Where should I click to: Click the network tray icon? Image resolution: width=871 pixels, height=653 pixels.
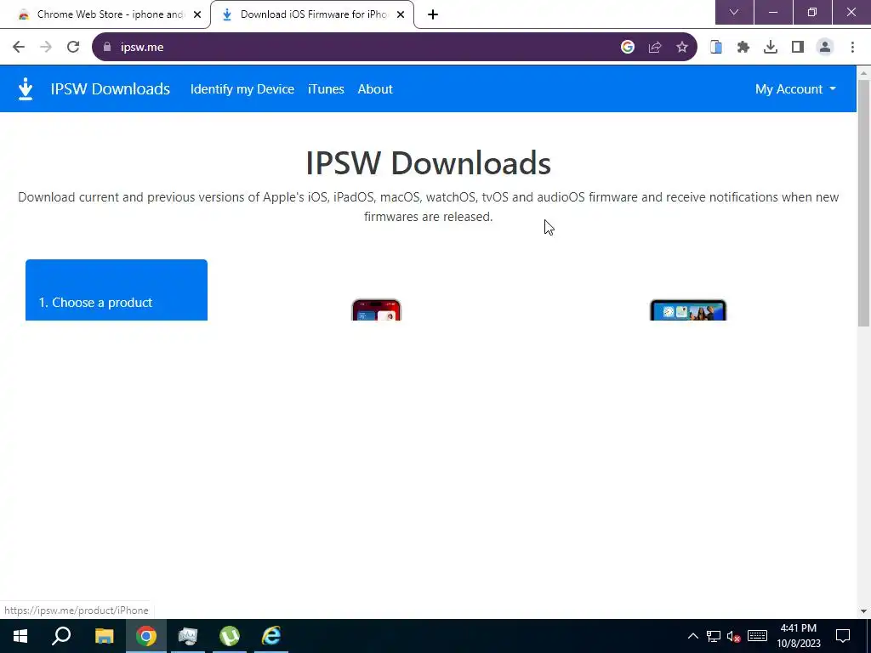[714, 636]
